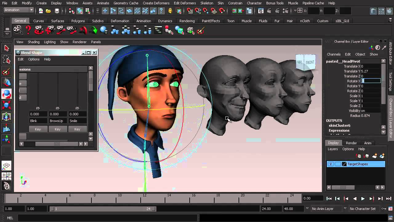Click the BrowsUp blend shape slider handle
The image size is (394, 222).
click(x=58, y=108)
